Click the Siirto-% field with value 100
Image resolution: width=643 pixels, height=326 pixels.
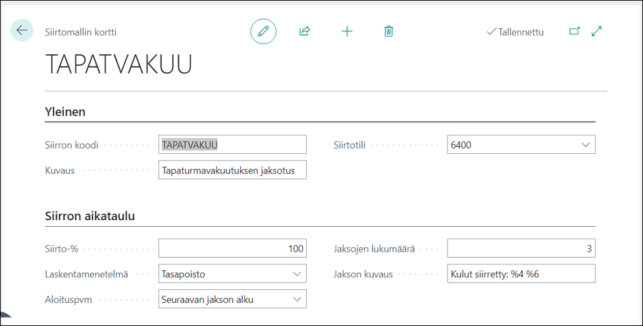(232, 248)
